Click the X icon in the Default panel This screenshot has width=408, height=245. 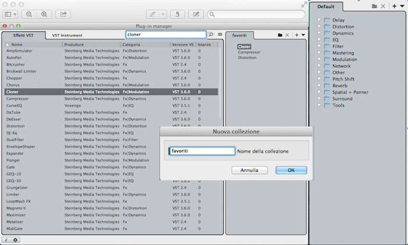[383, 6]
